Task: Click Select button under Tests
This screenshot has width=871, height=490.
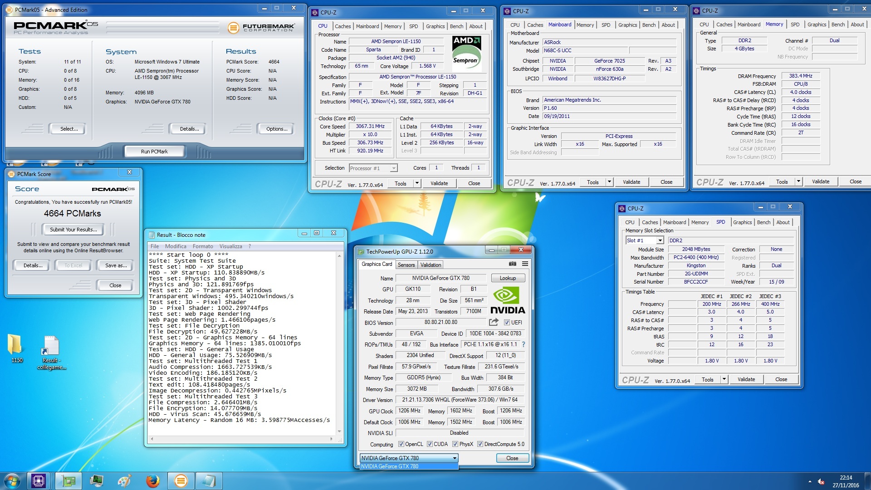Action: (x=69, y=129)
